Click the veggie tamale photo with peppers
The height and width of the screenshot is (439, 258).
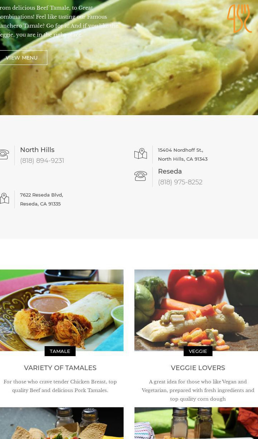[196, 310]
